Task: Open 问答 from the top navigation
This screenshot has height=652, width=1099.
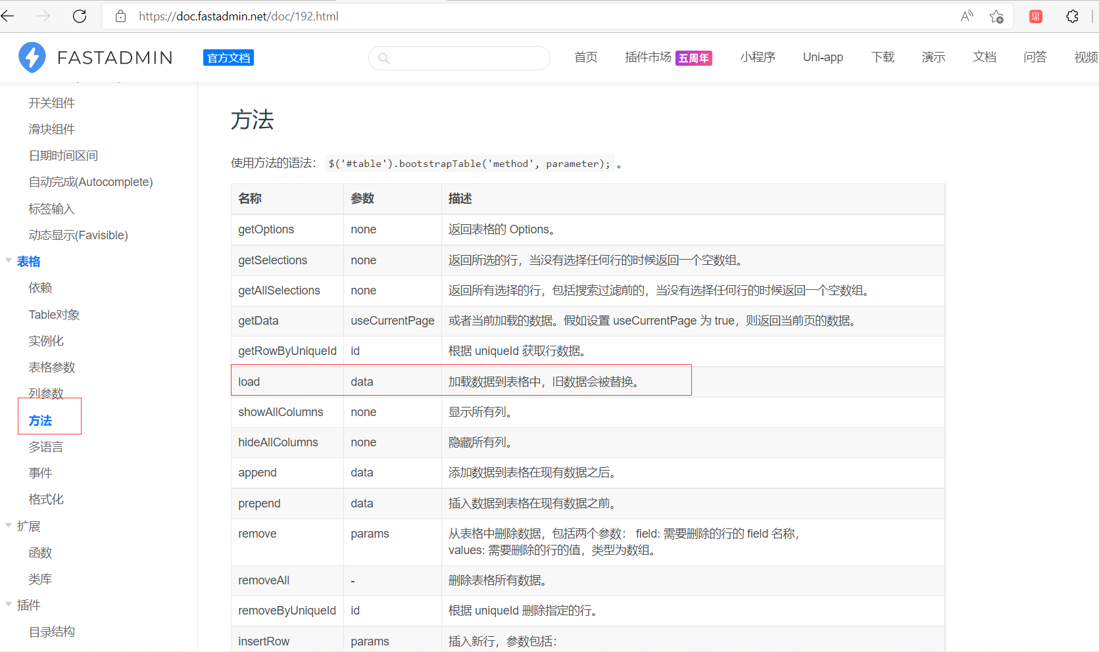Action: click(x=1035, y=57)
